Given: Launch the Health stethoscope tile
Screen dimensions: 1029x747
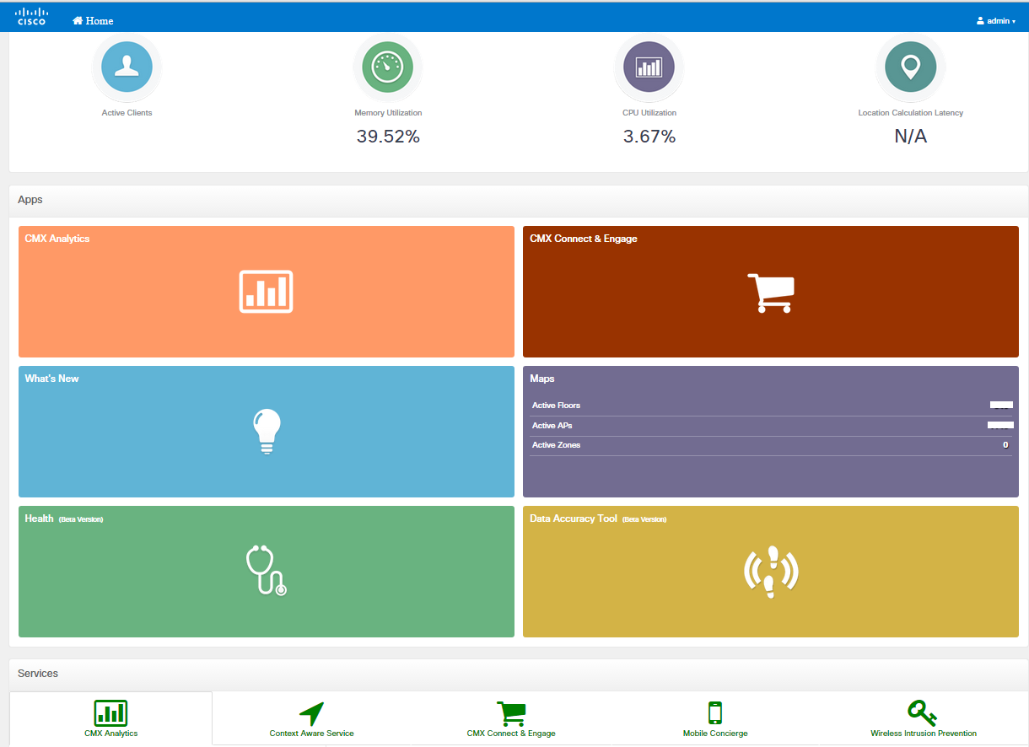Looking at the screenshot, I should 266,571.
